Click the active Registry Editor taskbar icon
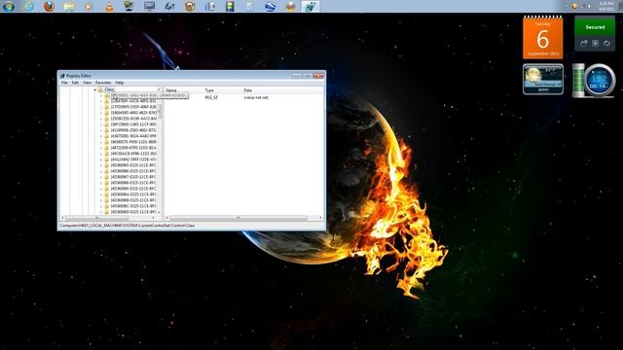This screenshot has width=623, height=350. point(311,6)
